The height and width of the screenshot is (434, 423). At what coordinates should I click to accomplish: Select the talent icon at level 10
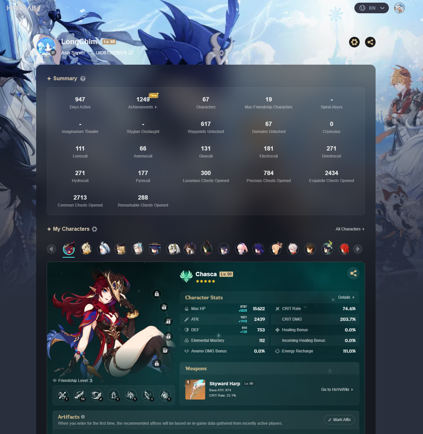[79, 395]
